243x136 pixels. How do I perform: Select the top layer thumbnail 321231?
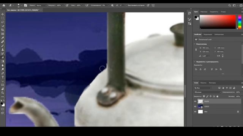point(200,101)
